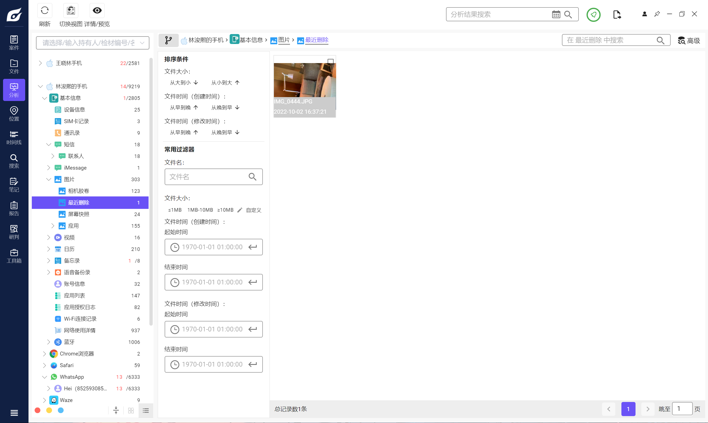This screenshot has width=708, height=423.
Task: Open the 工具箱 toolbox in sidebar
Action: click(x=14, y=256)
